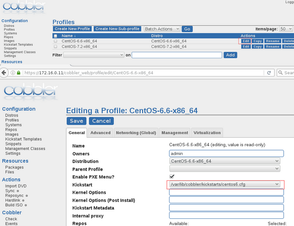Open the Batch Actions dropdown

coord(162,29)
